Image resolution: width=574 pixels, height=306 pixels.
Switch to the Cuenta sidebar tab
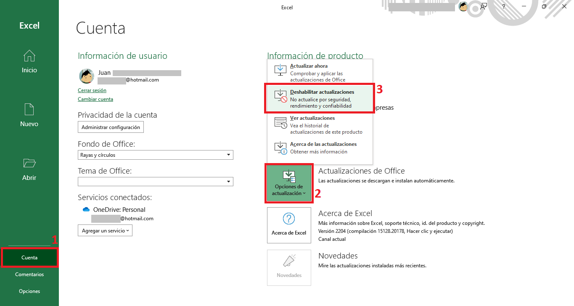coord(29,258)
